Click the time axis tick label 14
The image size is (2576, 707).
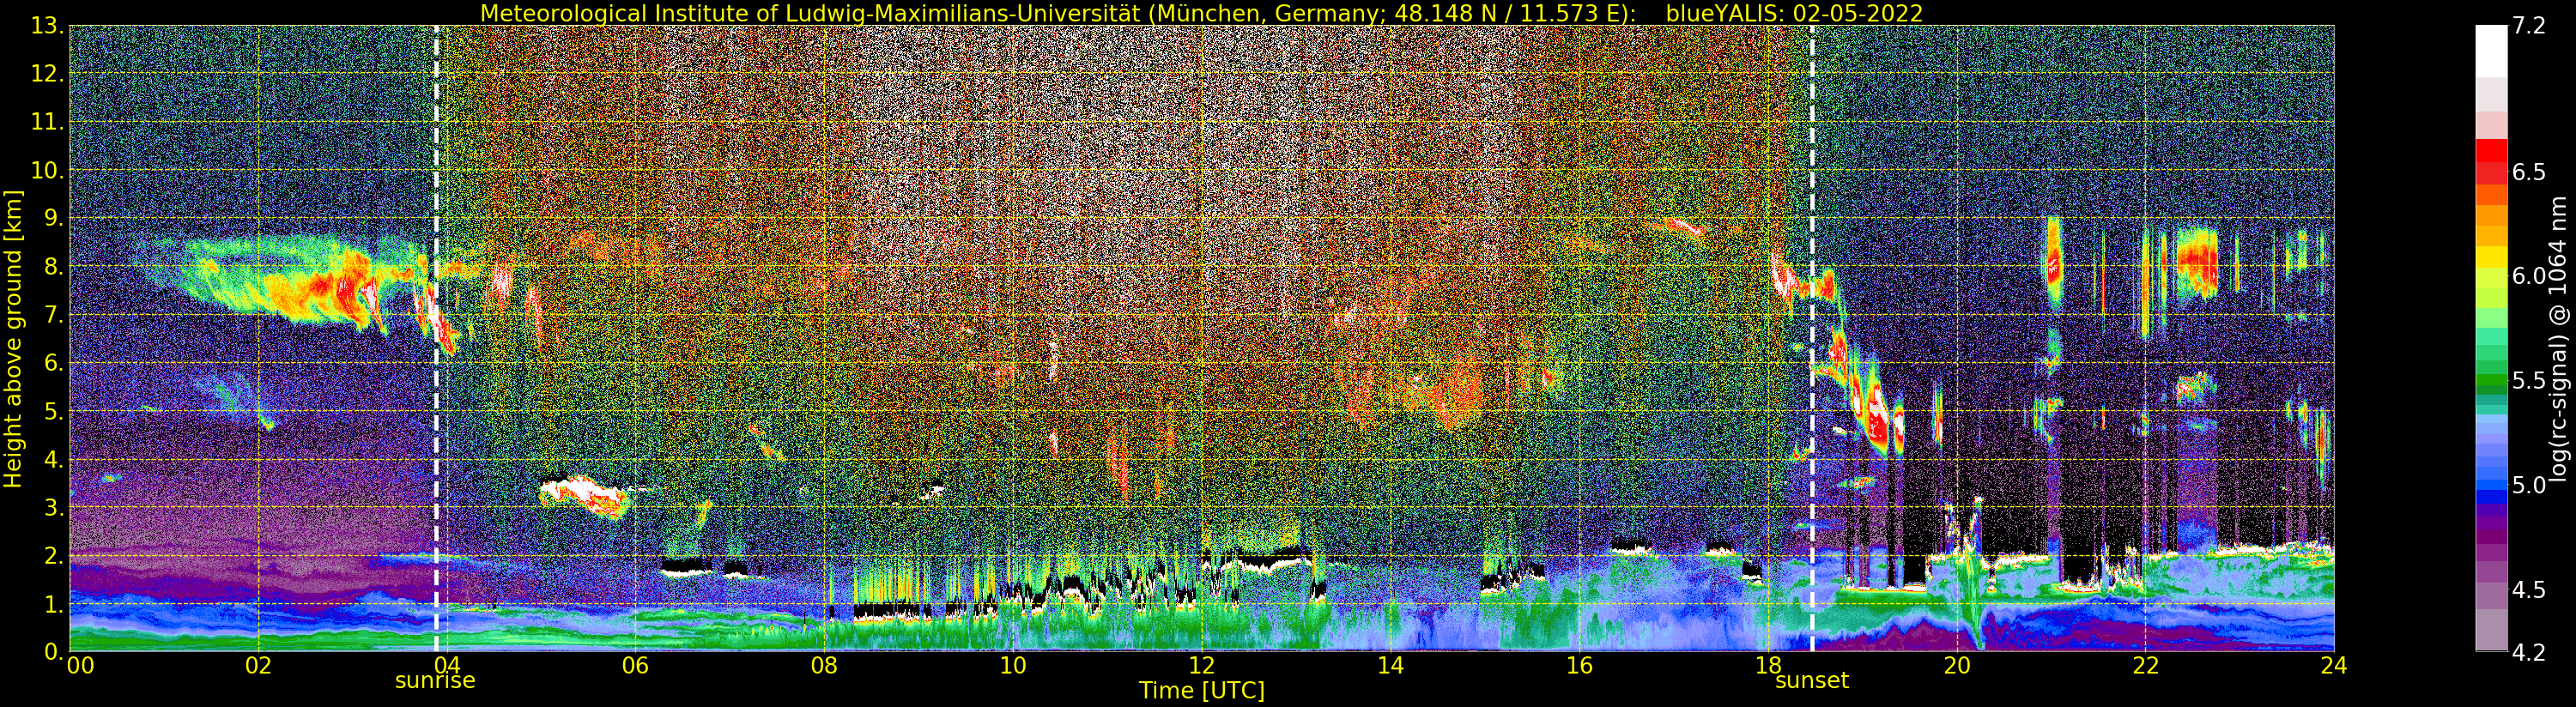(x=1390, y=666)
